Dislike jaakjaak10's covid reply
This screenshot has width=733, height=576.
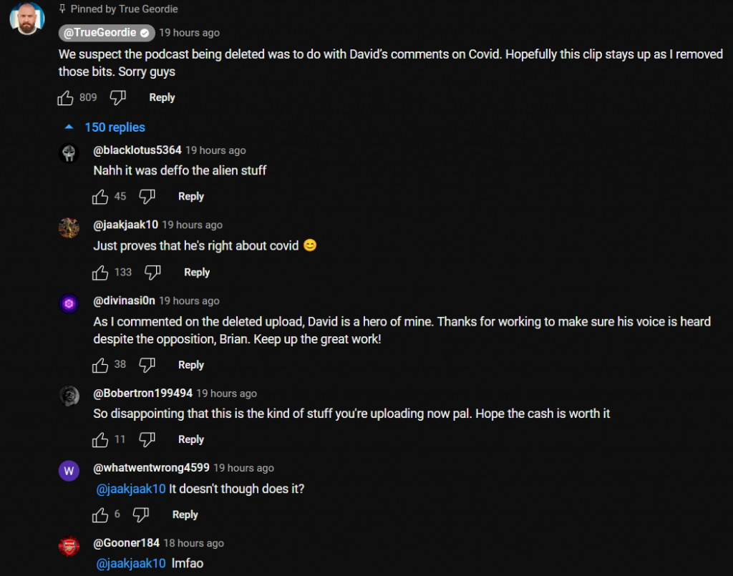point(153,272)
